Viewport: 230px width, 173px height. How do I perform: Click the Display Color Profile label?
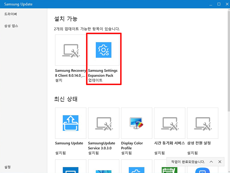click(x=132, y=146)
